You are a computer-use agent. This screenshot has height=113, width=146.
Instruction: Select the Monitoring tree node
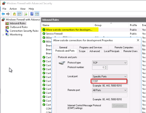point(14,35)
